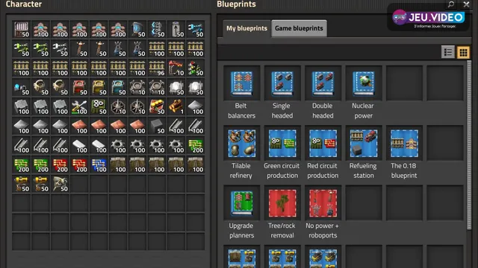Switch blueprints to list view
478x268 pixels.
tap(448, 52)
